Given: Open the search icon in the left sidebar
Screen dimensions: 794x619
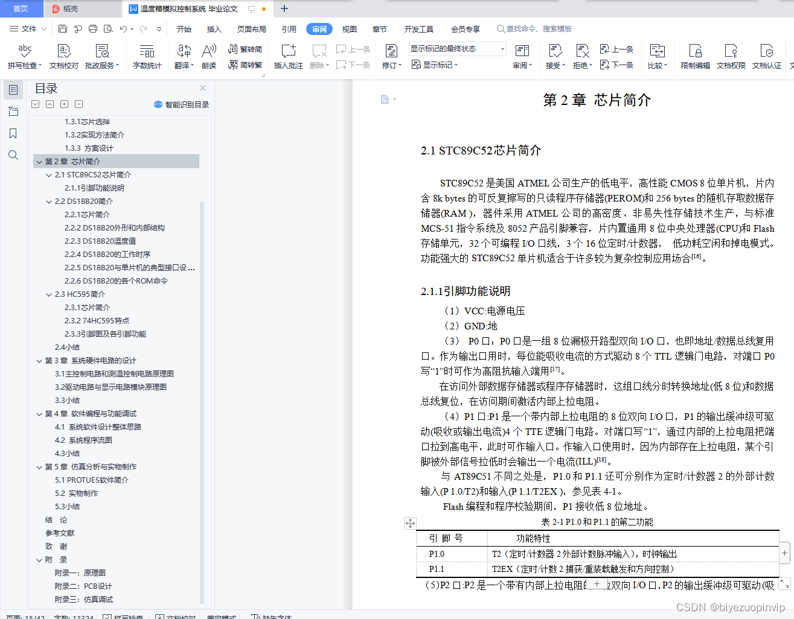Looking at the screenshot, I should click(x=12, y=155).
